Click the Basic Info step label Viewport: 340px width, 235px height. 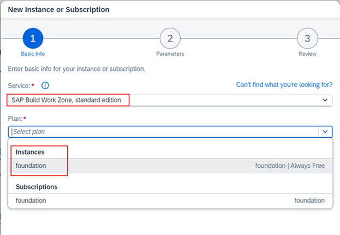pos(33,54)
